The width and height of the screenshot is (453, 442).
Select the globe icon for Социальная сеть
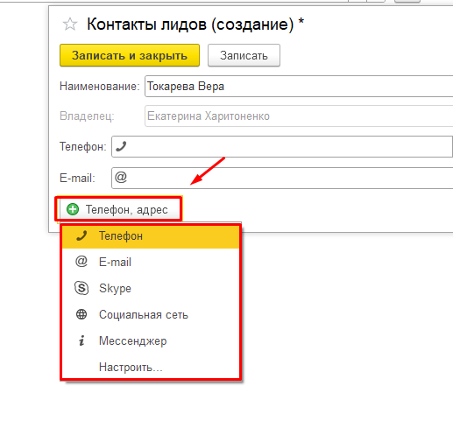[x=81, y=314]
